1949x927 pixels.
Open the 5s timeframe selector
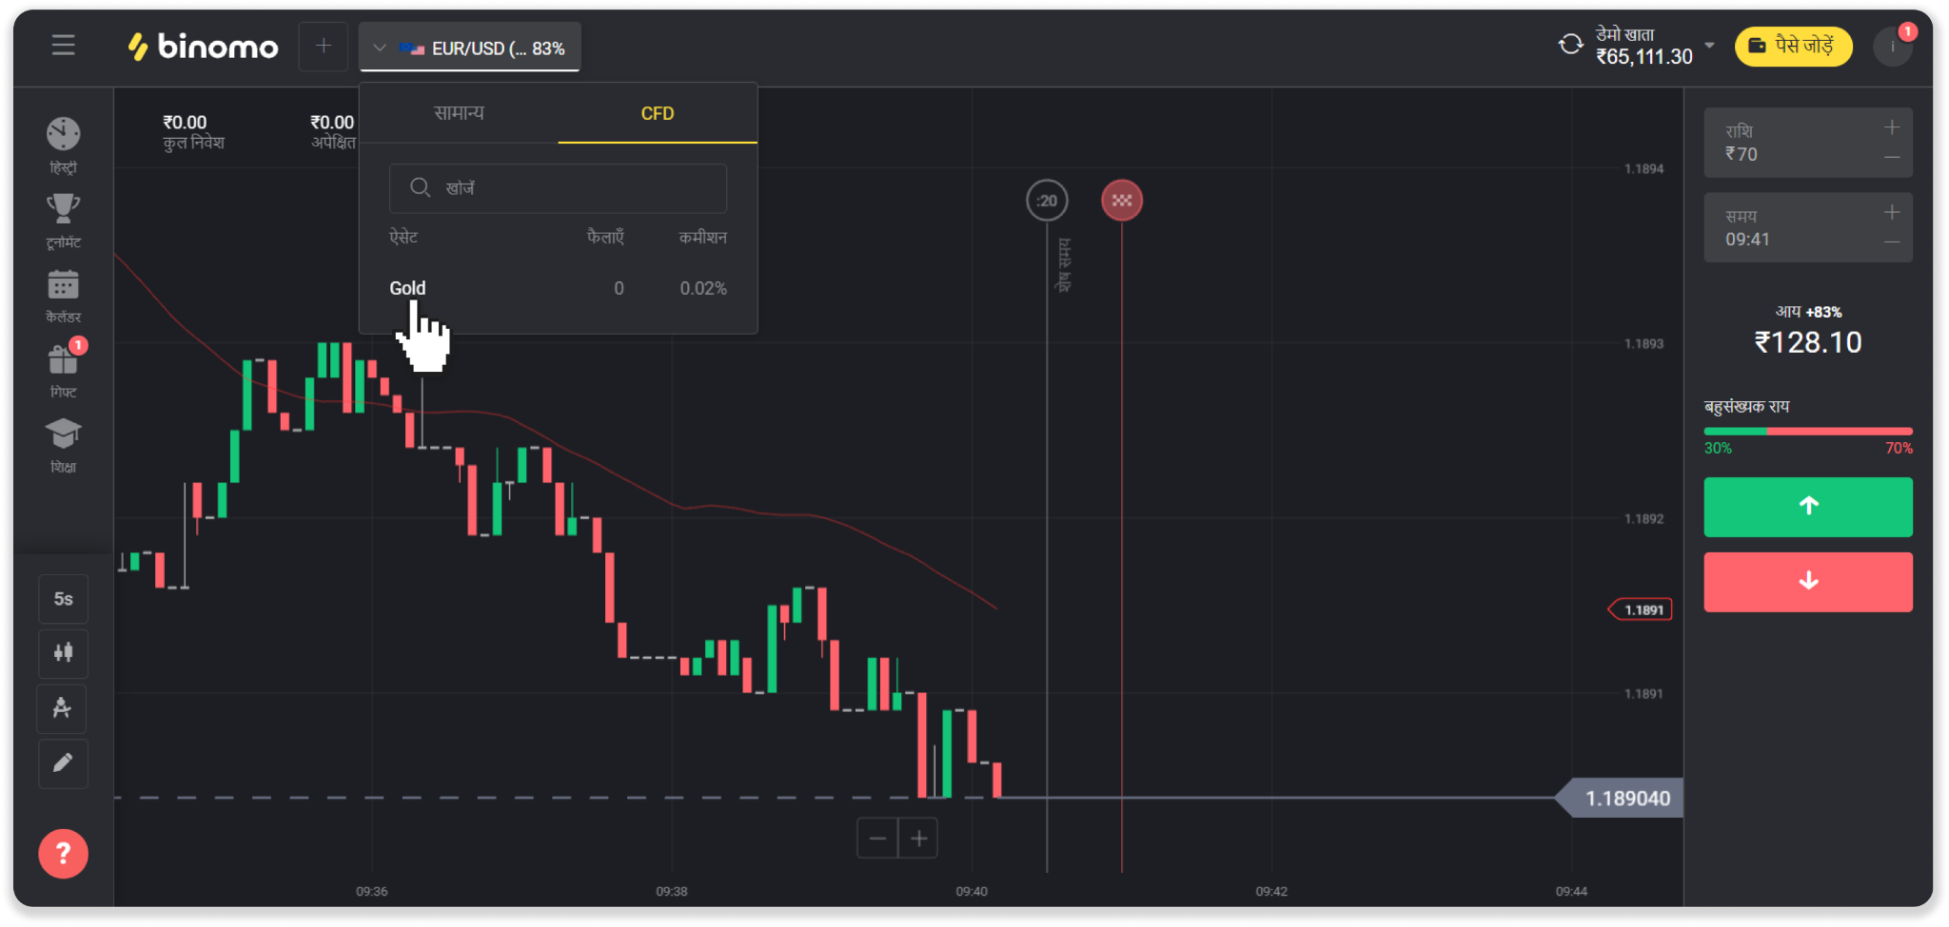(x=63, y=599)
